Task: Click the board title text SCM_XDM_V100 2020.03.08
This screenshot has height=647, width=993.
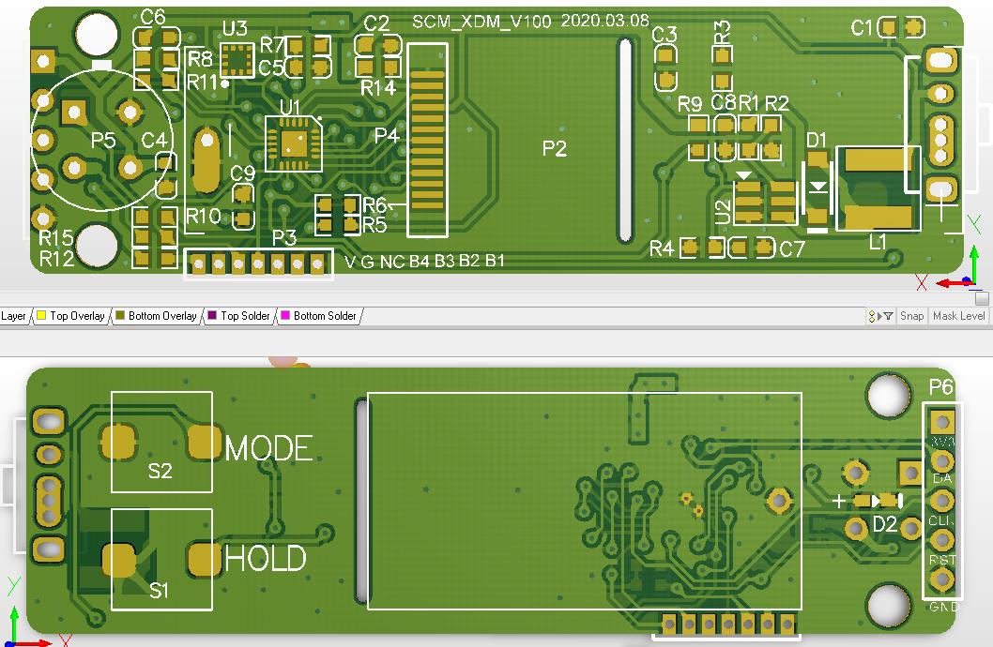Action: pyautogui.click(x=530, y=22)
